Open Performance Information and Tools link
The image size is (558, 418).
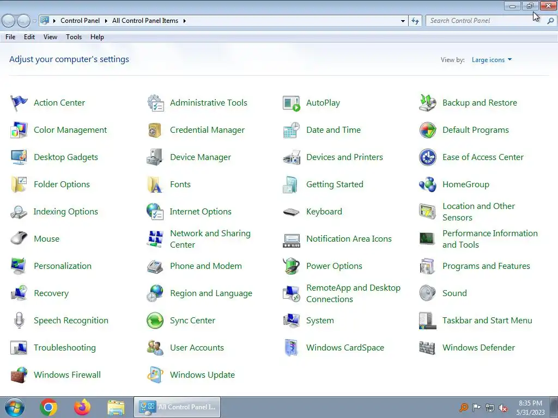point(490,239)
